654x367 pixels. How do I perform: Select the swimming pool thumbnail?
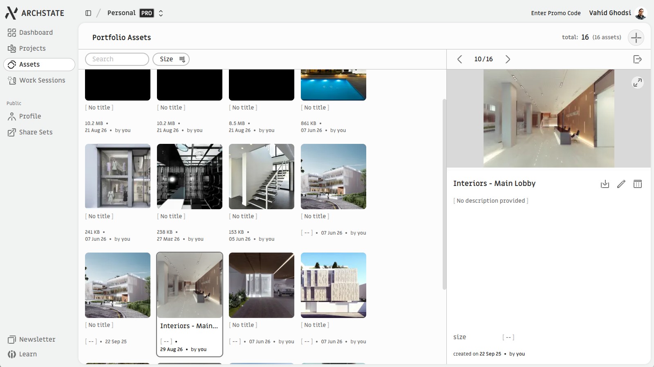[x=334, y=85]
